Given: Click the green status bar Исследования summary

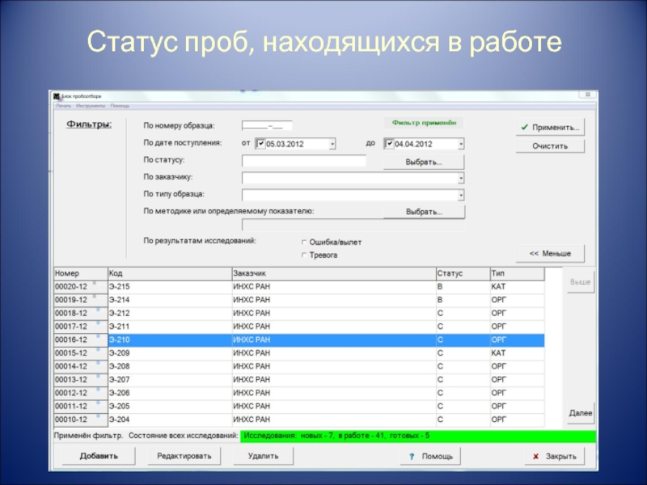Looking at the screenshot, I should tap(418, 436).
